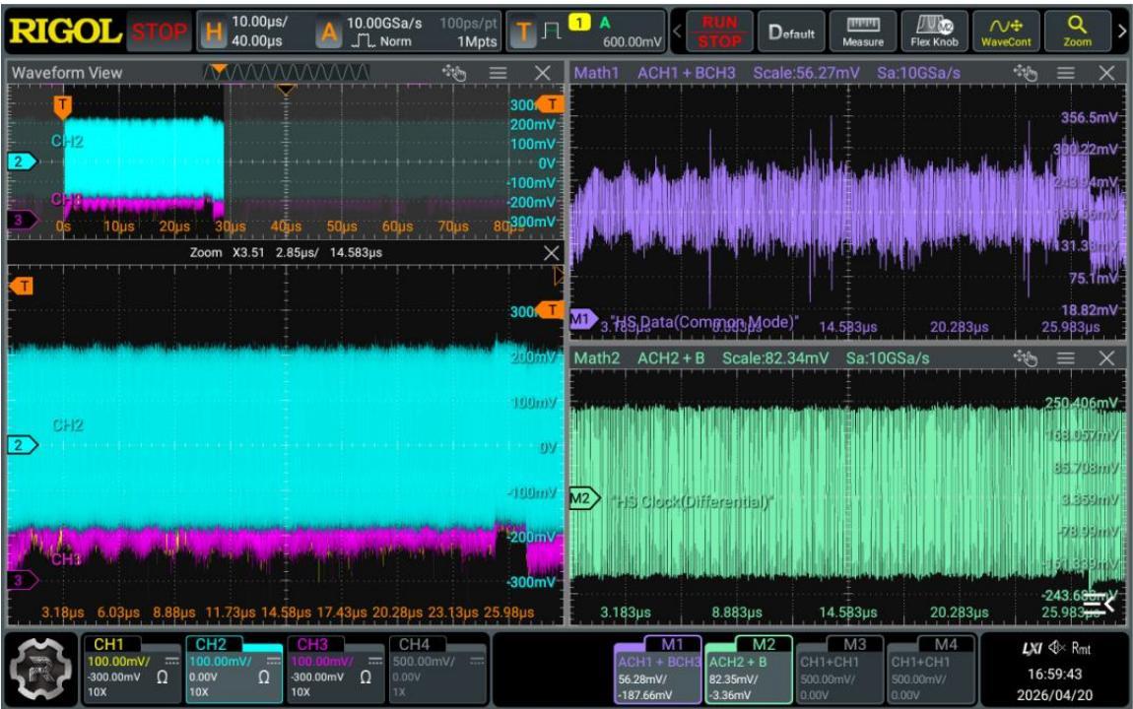Viewport: 1133px width, 709px height.
Task: Click the red STOP status label
Action: click(159, 32)
